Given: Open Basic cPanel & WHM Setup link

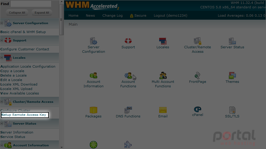Looking at the screenshot, I should tap(23, 32).
